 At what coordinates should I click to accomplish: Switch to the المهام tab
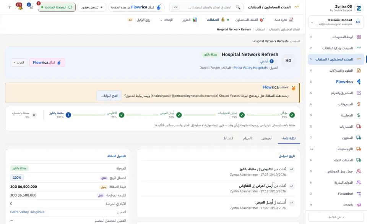tap(247, 138)
